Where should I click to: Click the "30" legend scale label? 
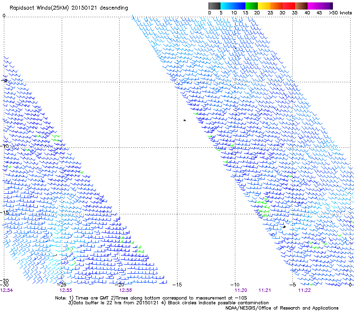coord(282,13)
